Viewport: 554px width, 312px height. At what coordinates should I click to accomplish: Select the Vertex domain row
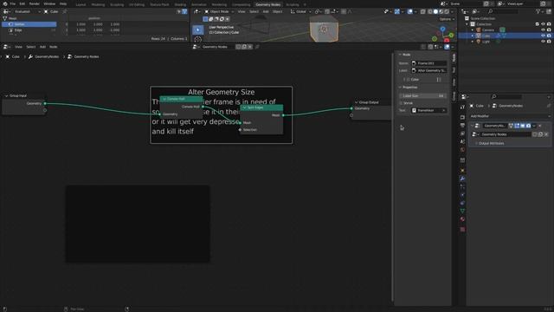pyautogui.click(x=29, y=24)
